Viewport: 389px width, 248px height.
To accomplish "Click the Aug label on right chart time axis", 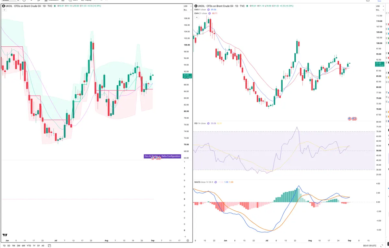I will point(310,241).
